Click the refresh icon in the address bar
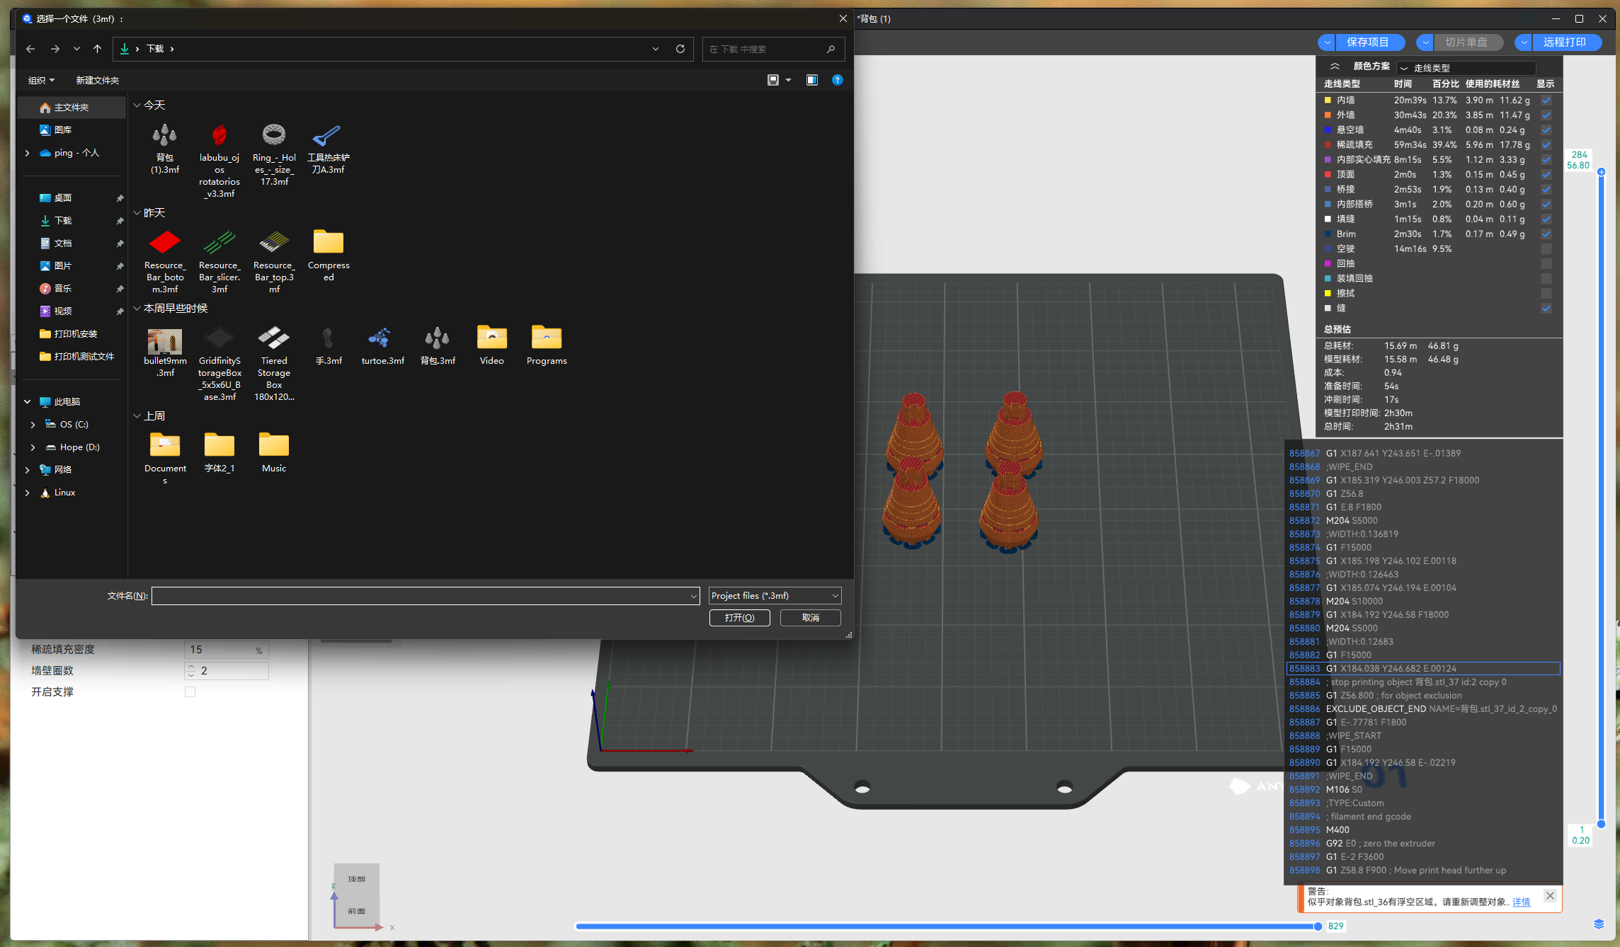The height and width of the screenshot is (947, 1620). (680, 49)
